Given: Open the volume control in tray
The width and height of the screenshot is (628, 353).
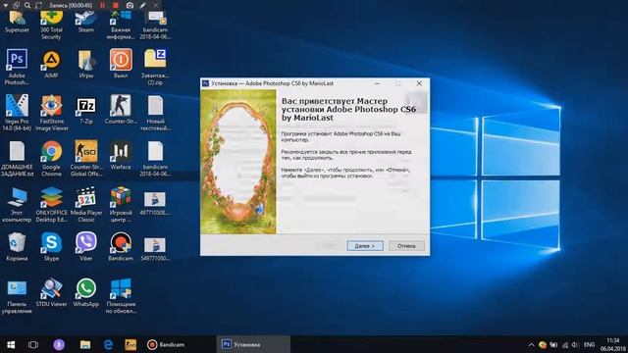Looking at the screenshot, I should click(x=576, y=344).
